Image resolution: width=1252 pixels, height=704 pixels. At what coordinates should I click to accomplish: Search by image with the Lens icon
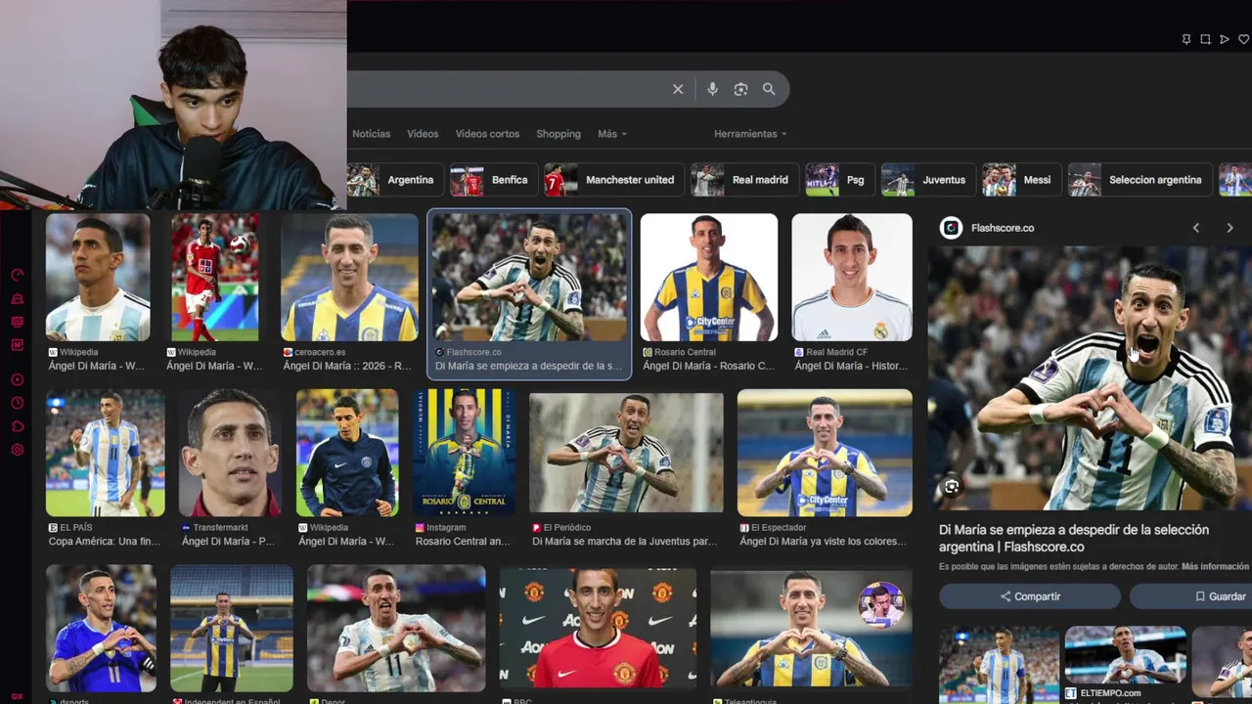coord(740,89)
